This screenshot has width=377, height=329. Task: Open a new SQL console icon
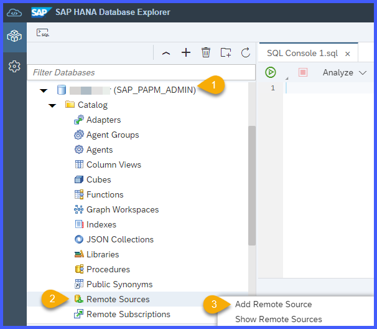coord(43,33)
